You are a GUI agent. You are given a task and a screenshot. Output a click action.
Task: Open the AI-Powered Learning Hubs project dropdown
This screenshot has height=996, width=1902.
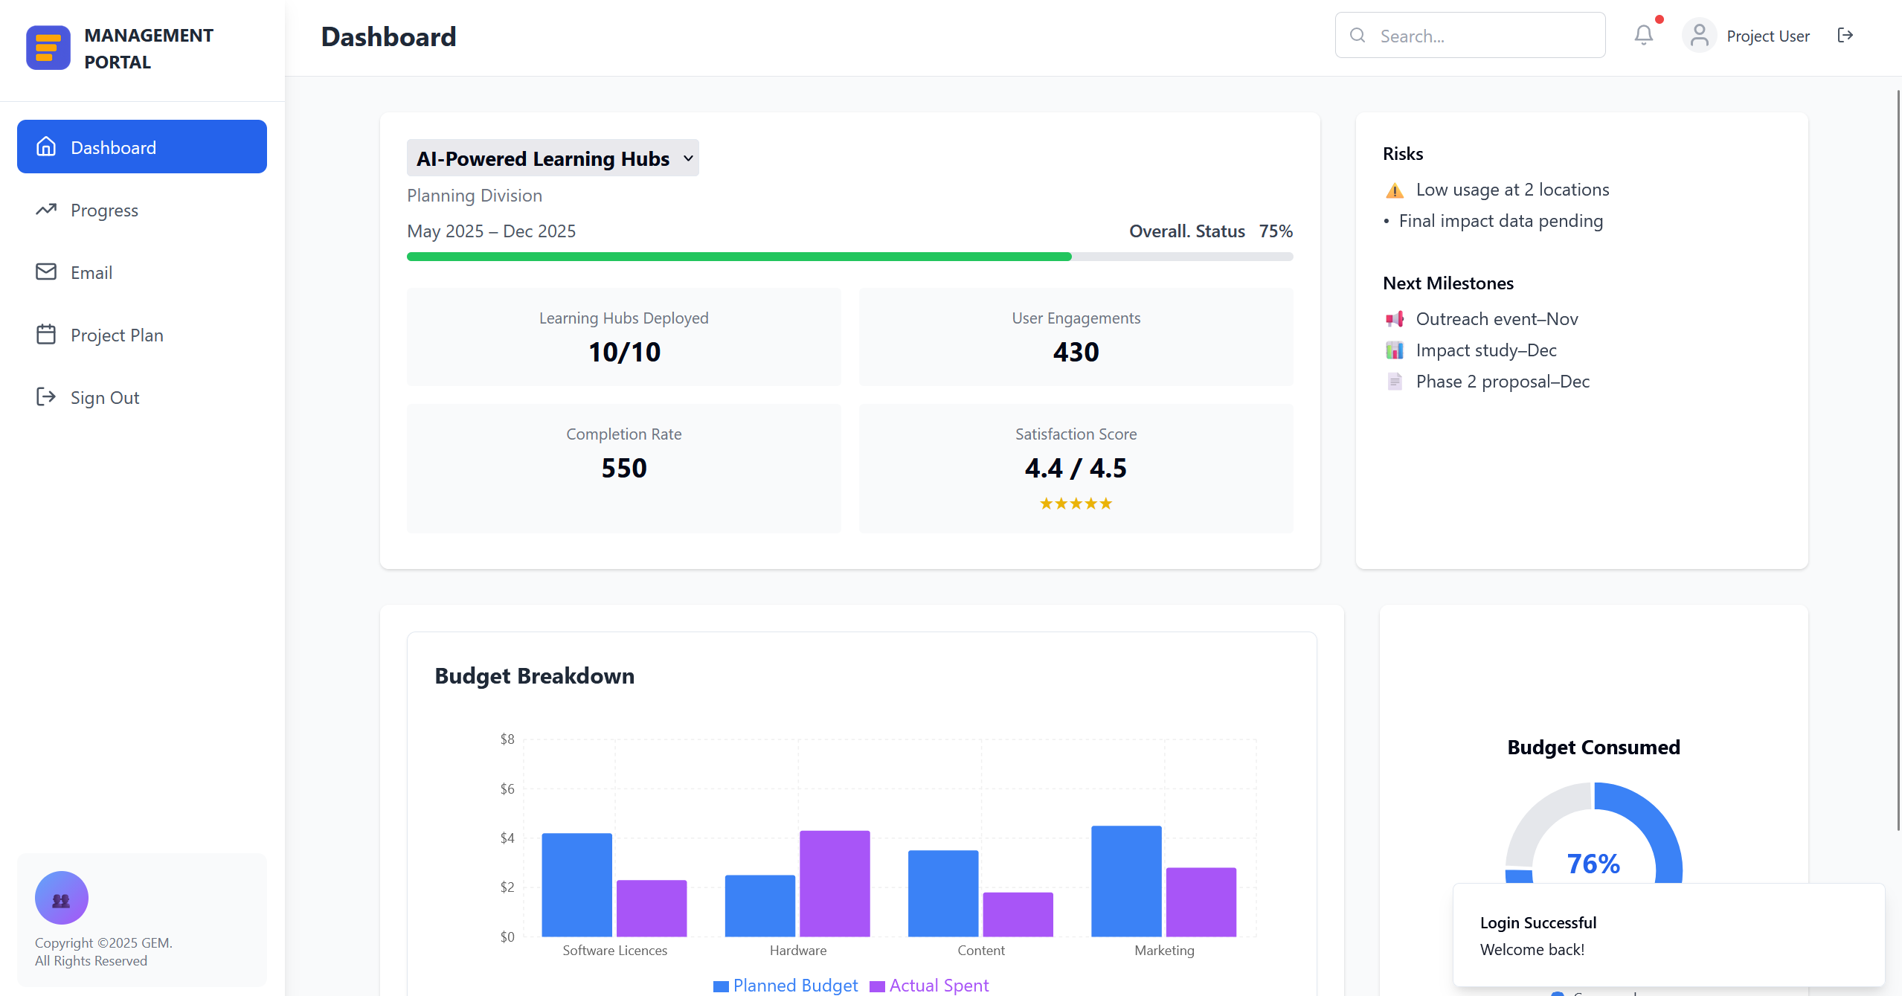pyautogui.click(x=552, y=158)
